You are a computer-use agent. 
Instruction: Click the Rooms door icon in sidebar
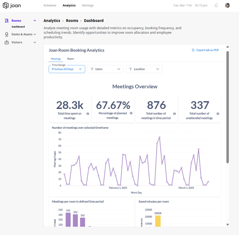(x=6, y=21)
